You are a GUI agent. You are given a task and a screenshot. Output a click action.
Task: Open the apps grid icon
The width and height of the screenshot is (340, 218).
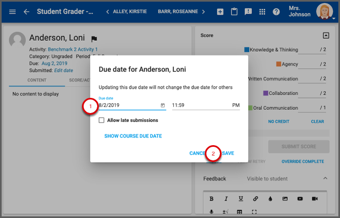[x=262, y=11]
